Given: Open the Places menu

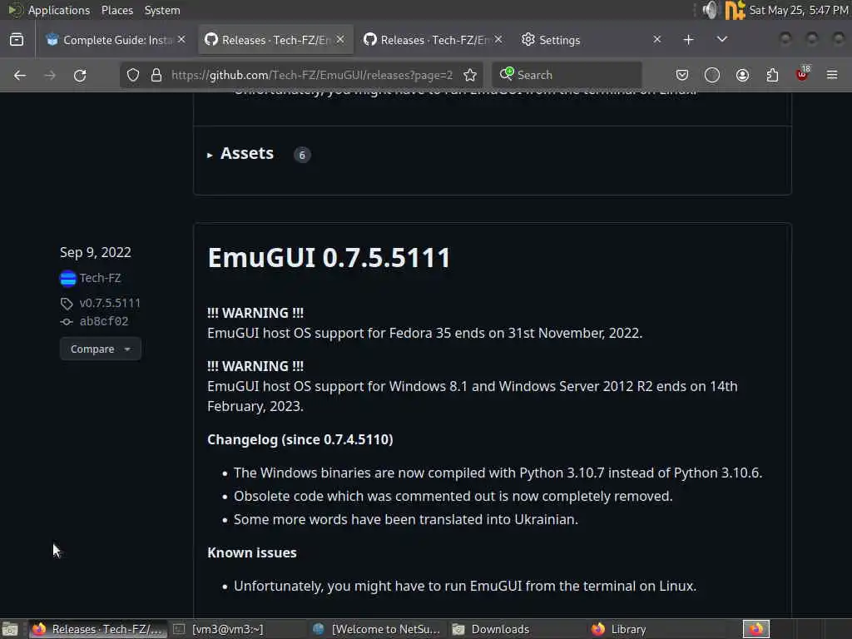Looking at the screenshot, I should tap(116, 10).
